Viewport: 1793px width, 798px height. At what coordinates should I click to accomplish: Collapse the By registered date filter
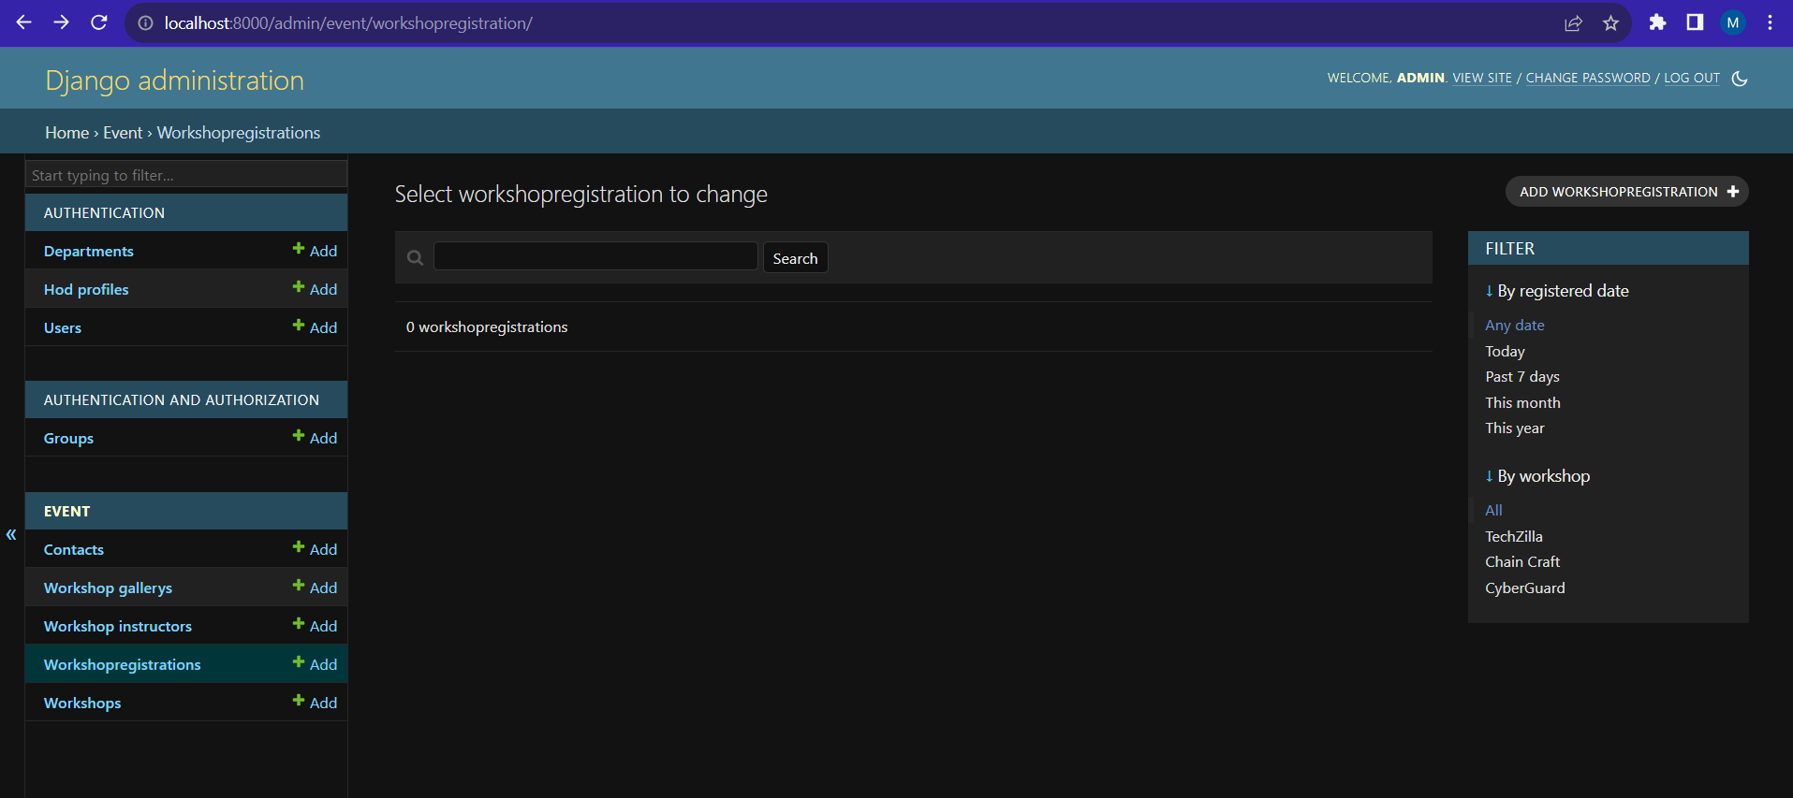tap(1556, 291)
